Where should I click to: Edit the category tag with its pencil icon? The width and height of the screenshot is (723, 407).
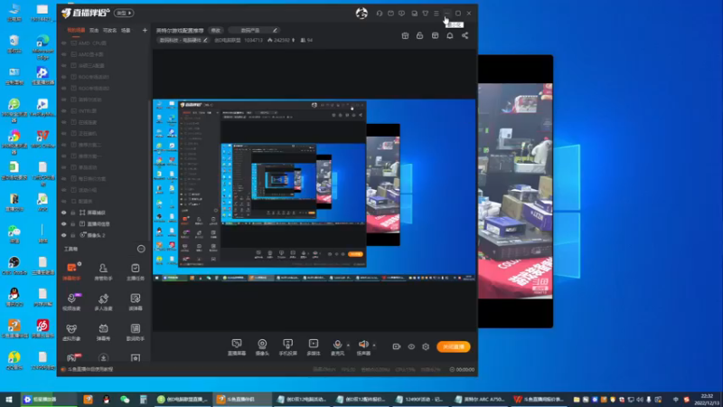[x=205, y=40]
